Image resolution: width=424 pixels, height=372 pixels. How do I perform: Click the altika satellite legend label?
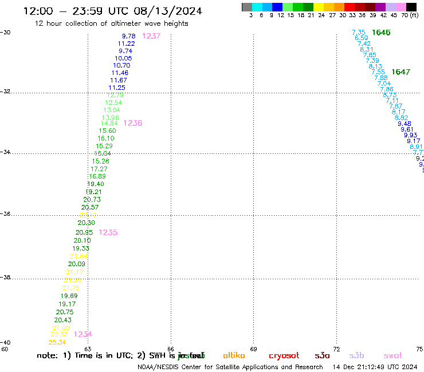tap(234, 355)
